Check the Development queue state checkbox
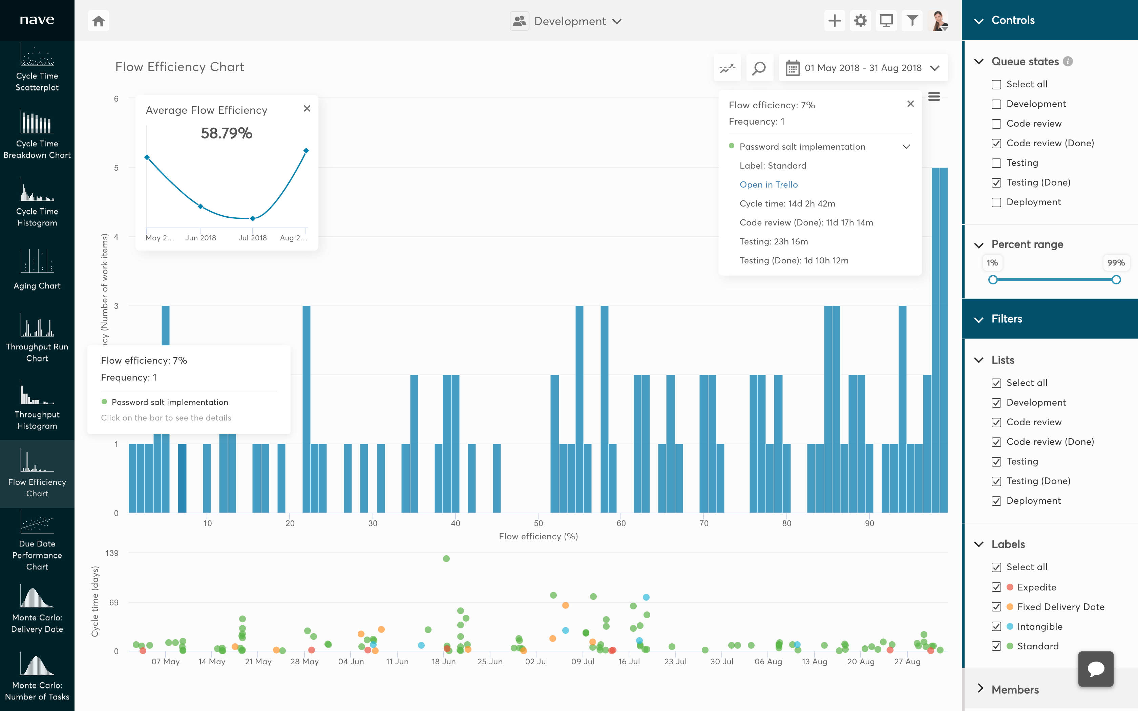 [996, 104]
